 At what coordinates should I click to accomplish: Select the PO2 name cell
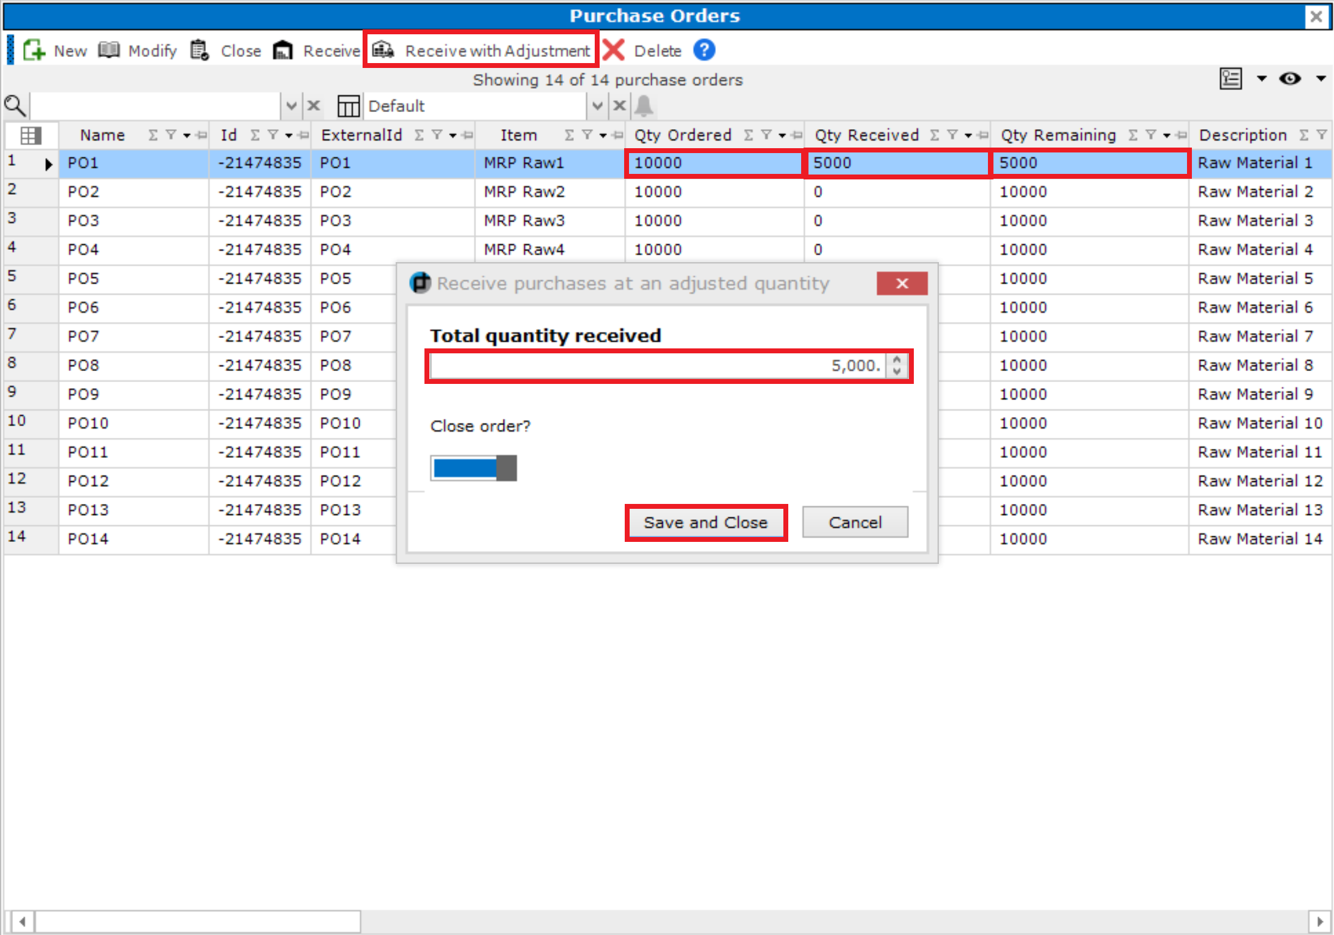coord(134,192)
